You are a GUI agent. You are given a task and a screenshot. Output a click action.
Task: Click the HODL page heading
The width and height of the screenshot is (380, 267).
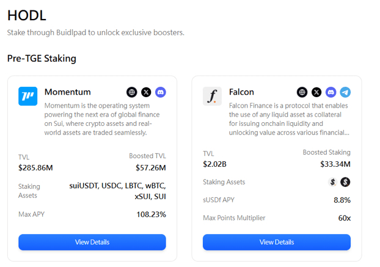(x=27, y=16)
